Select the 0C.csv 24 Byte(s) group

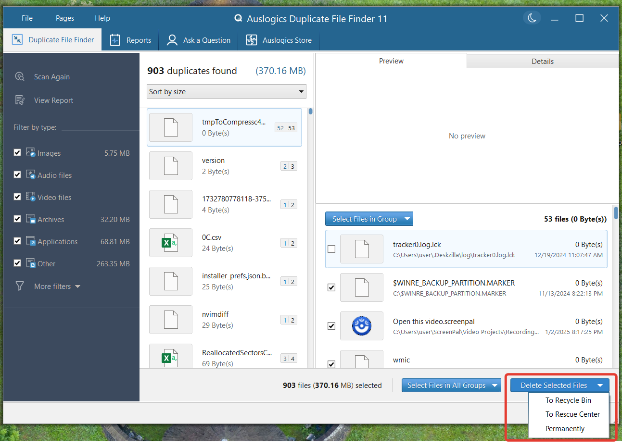tap(224, 243)
